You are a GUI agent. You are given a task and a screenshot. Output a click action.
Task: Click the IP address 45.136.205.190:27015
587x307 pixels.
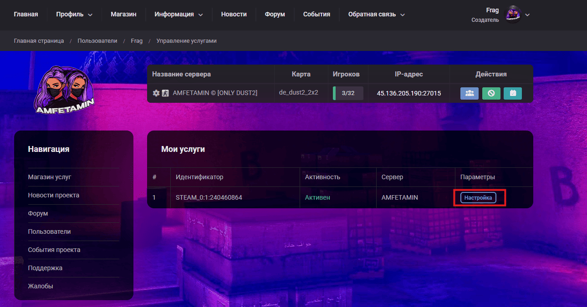click(x=409, y=93)
